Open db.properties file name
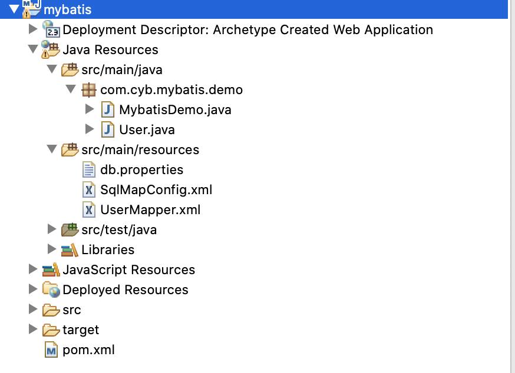Image resolution: width=515 pixels, height=373 pixels. point(142,170)
